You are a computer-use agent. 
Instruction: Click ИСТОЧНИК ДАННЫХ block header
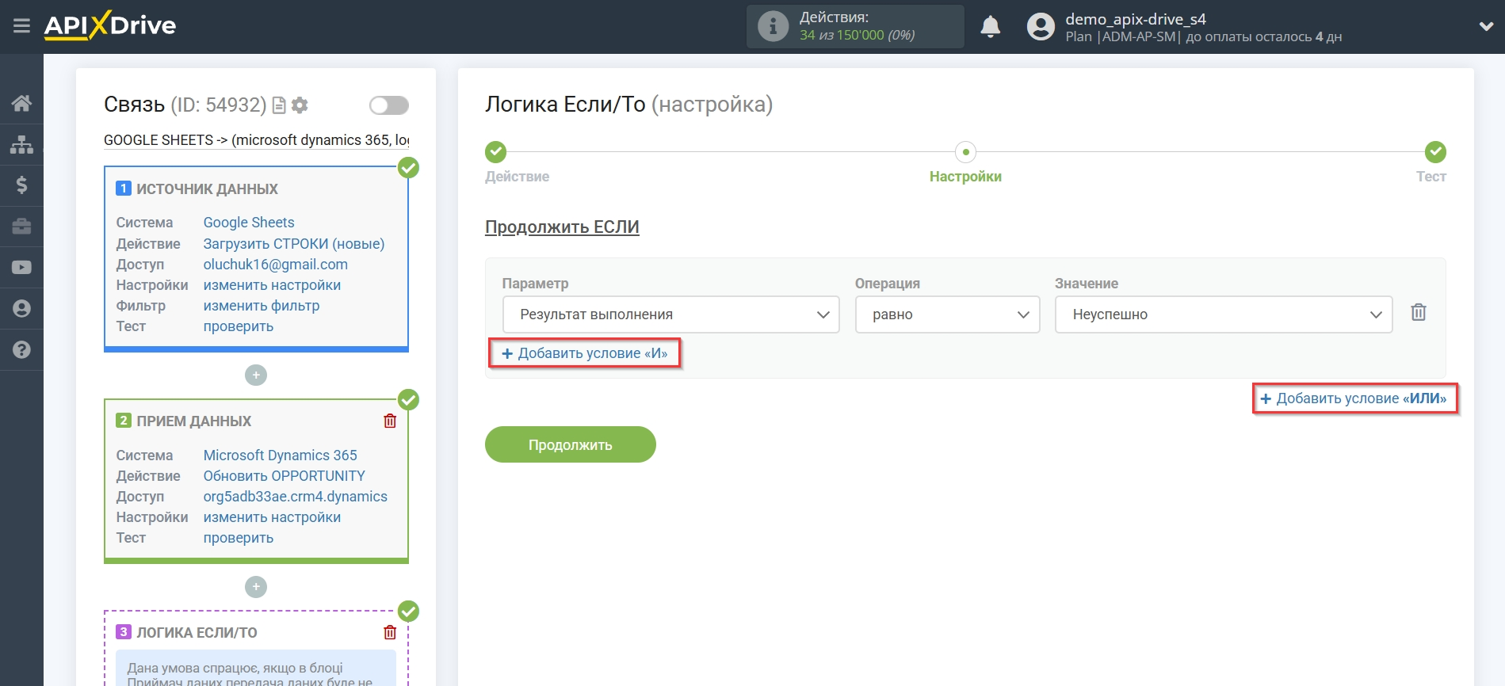(207, 189)
